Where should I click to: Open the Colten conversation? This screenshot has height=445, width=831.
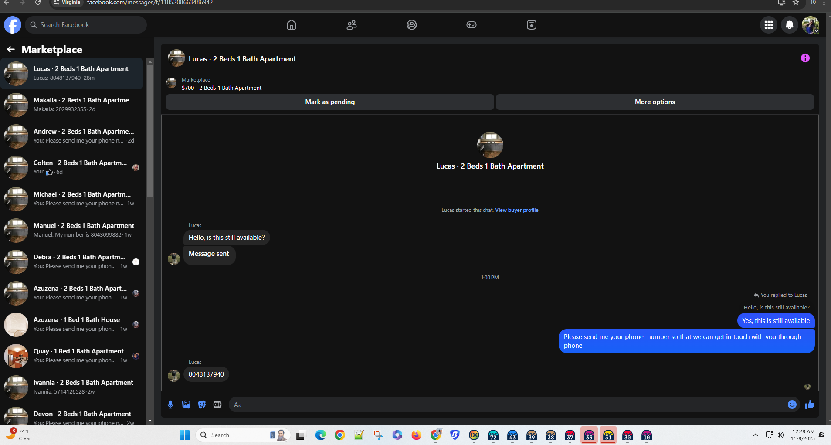72,168
